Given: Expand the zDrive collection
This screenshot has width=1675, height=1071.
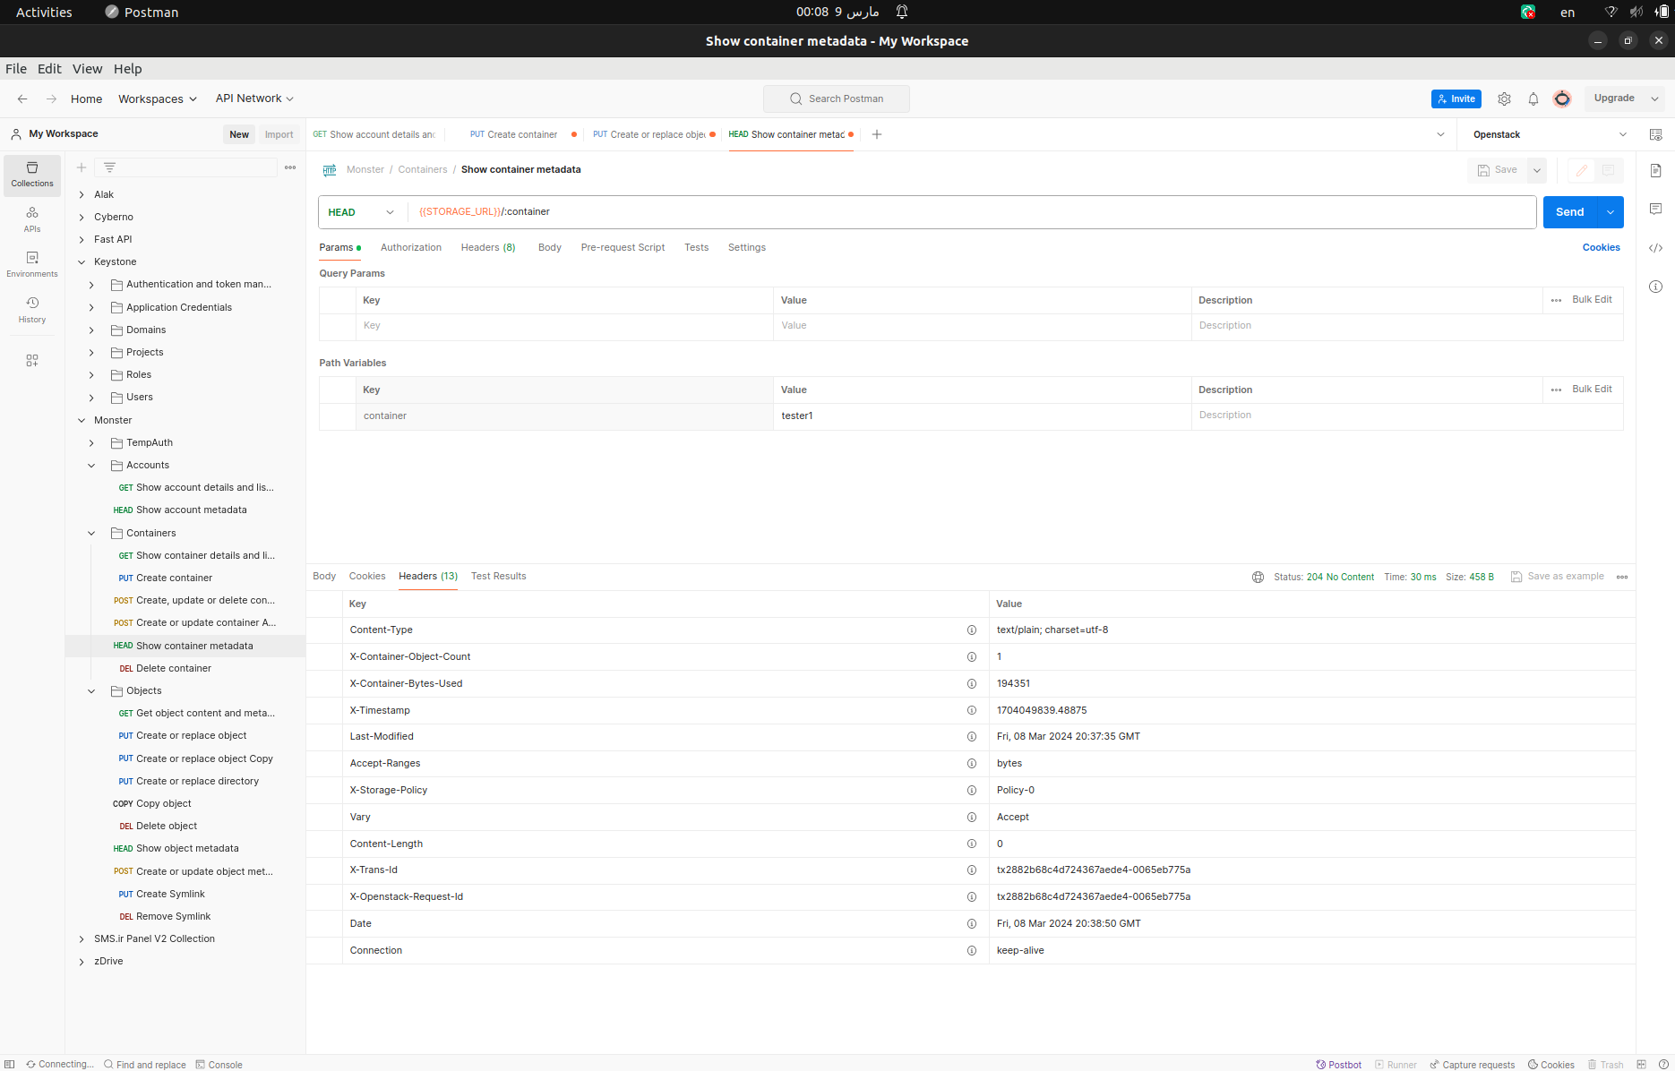Looking at the screenshot, I should [x=82, y=962].
